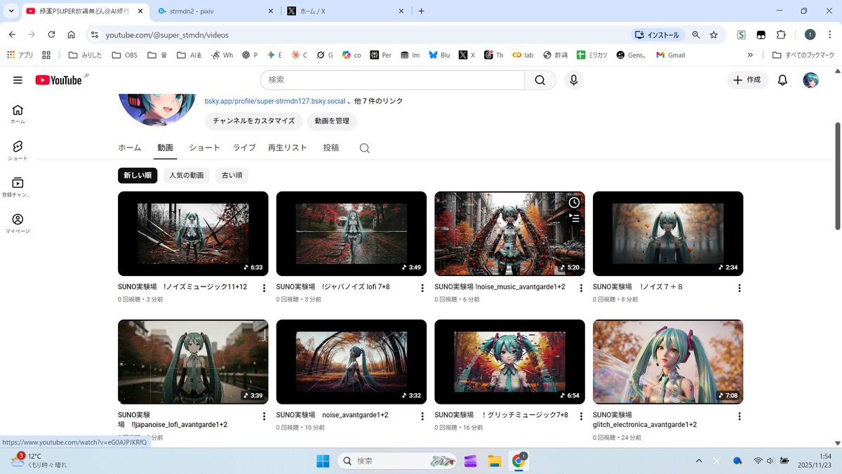Viewport: 842px width, 474px height.
Task: Open options menu for ノイズミュージック11+12 video
Action: pyautogui.click(x=264, y=288)
